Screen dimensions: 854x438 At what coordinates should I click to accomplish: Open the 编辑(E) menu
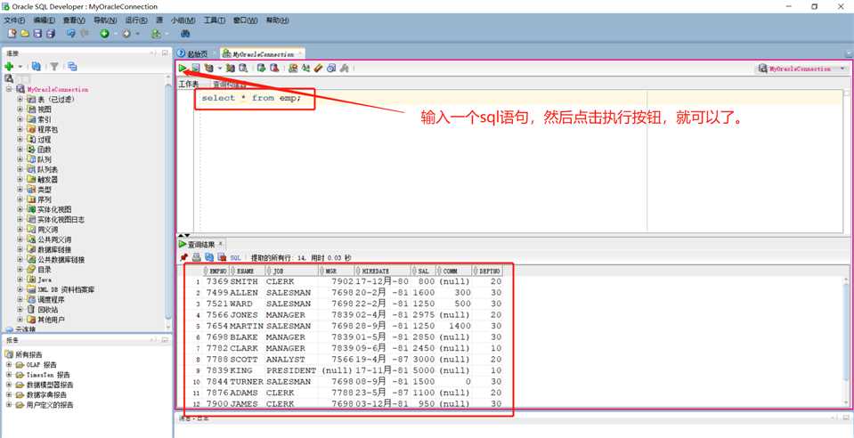45,20
